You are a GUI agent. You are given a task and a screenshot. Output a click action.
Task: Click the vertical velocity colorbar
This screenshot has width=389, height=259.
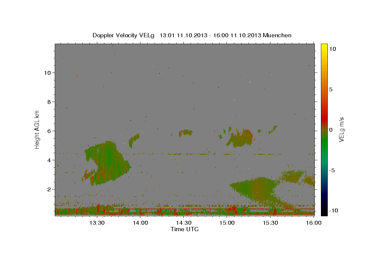(324, 129)
